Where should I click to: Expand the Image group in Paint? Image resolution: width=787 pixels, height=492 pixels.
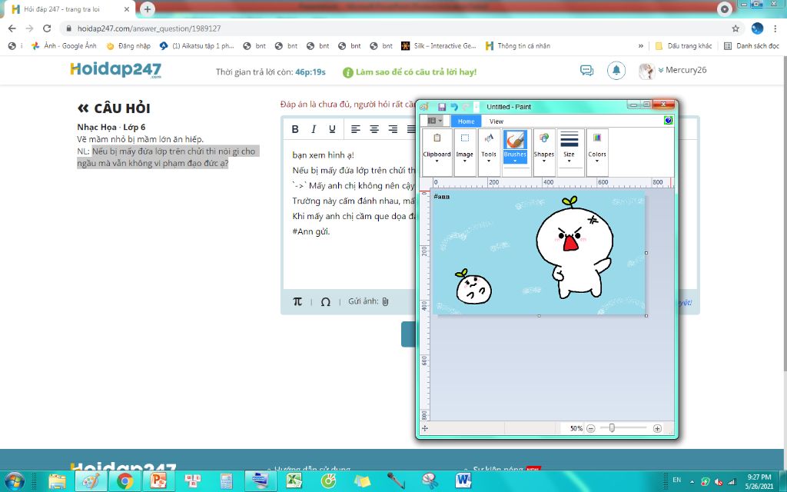pos(465,152)
